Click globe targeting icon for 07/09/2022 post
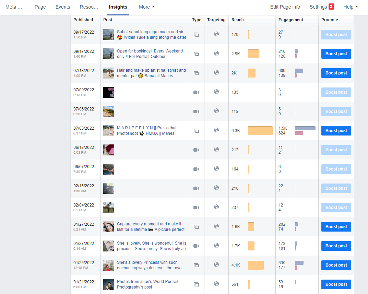This screenshot has height=294, width=368. click(216, 92)
